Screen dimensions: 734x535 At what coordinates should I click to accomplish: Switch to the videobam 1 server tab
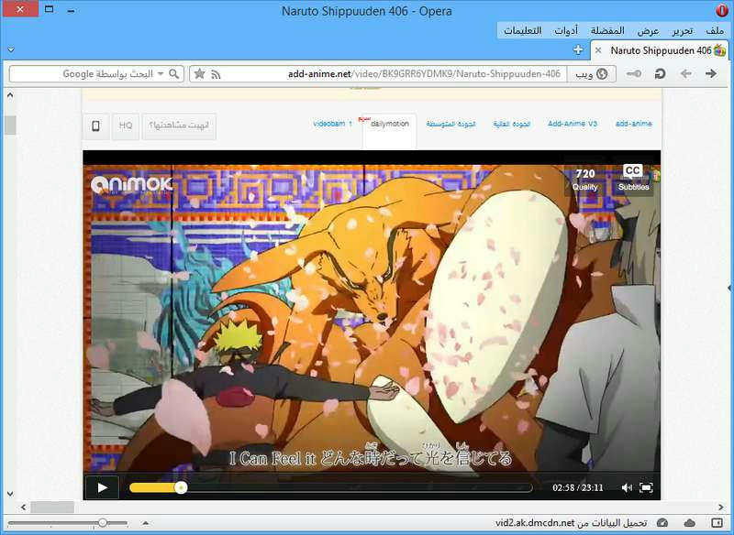(333, 124)
